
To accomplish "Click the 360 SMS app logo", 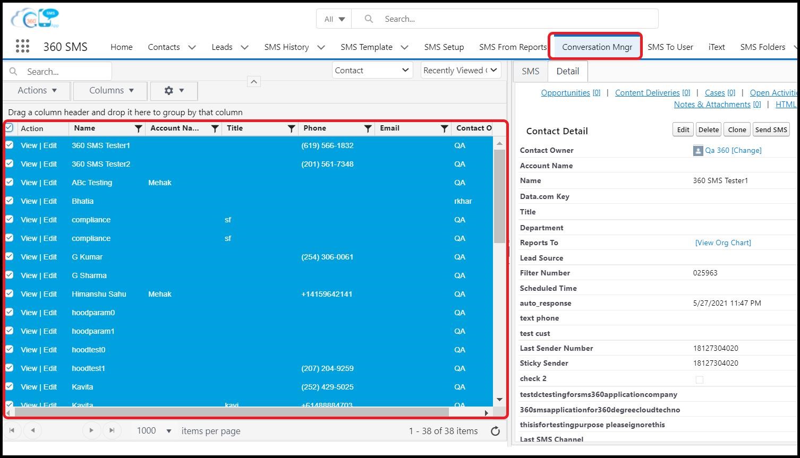I will point(35,18).
